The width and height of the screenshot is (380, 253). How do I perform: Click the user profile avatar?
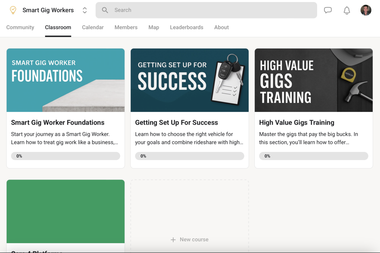[x=366, y=10]
